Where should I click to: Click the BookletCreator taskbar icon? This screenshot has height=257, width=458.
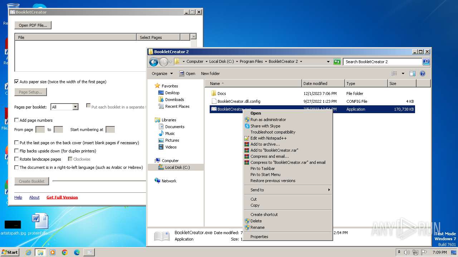click(x=89, y=252)
